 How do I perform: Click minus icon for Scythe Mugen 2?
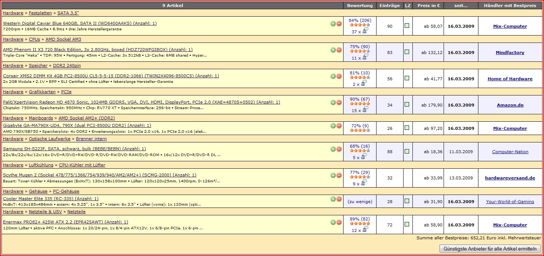tap(339, 175)
